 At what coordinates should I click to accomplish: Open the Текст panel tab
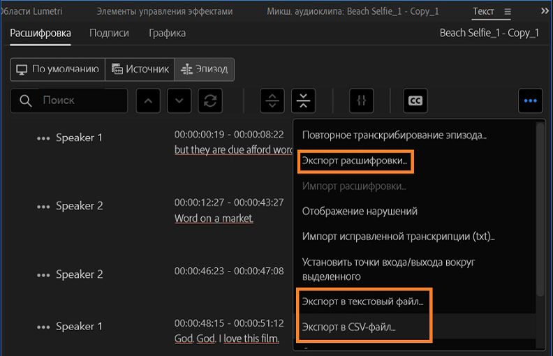point(483,11)
